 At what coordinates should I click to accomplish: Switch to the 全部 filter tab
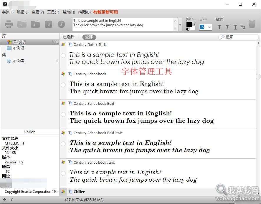point(89,37)
